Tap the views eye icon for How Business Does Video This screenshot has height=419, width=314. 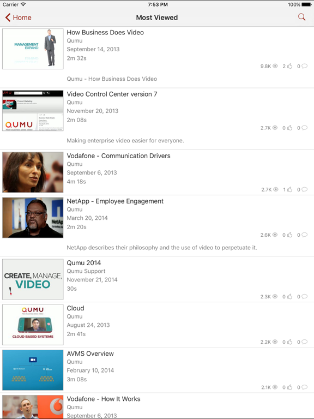[x=275, y=66]
